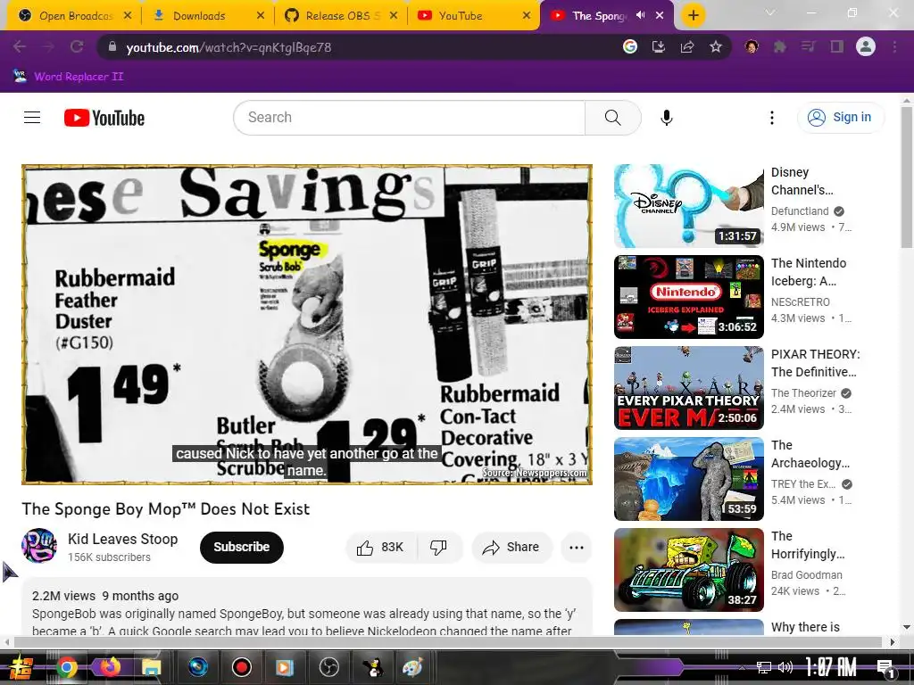Start voice search with the microphone
Screen dimensions: 914x685
666,118
